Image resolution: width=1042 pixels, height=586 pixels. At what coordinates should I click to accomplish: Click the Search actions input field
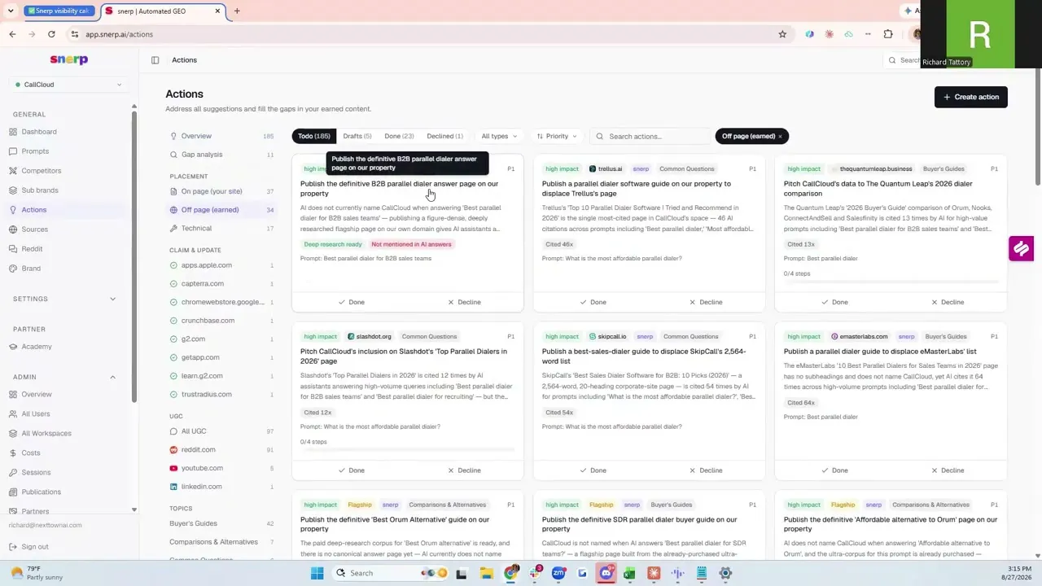pyautogui.click(x=651, y=137)
